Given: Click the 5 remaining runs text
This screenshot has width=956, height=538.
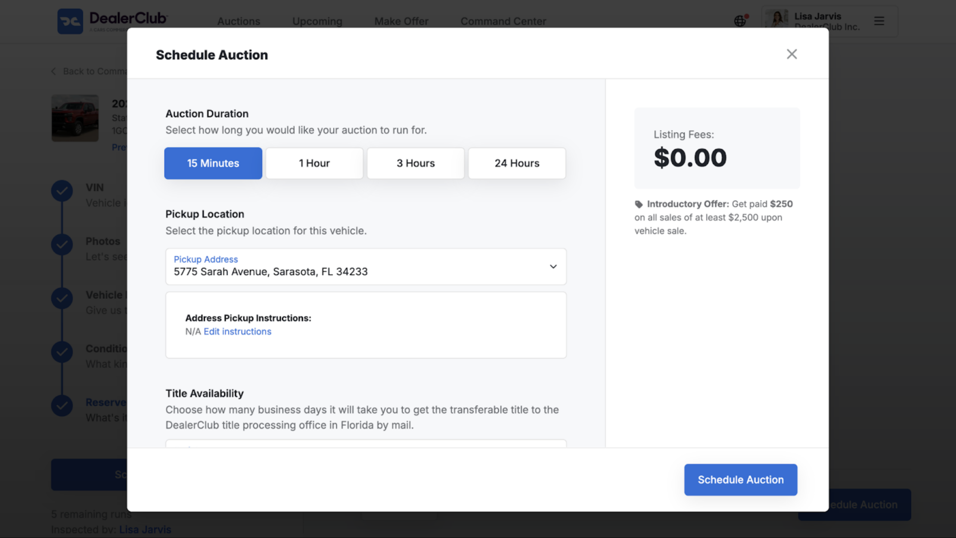Looking at the screenshot, I should 91,514.
